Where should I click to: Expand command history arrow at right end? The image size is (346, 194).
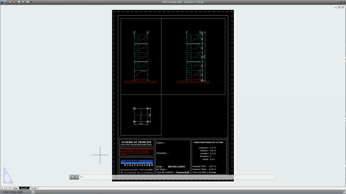[x=275, y=177]
